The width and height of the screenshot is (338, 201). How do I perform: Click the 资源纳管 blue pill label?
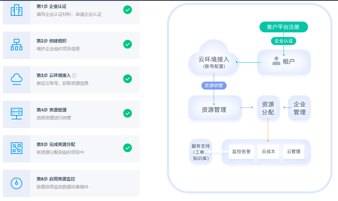tap(214, 86)
